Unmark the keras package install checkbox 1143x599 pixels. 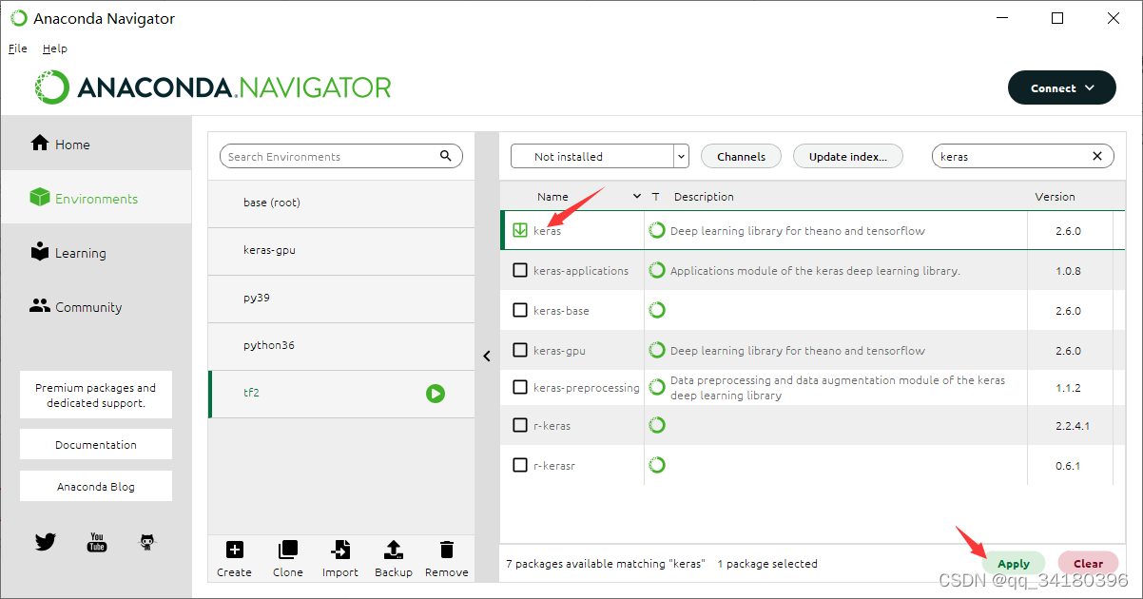pyautogui.click(x=520, y=230)
